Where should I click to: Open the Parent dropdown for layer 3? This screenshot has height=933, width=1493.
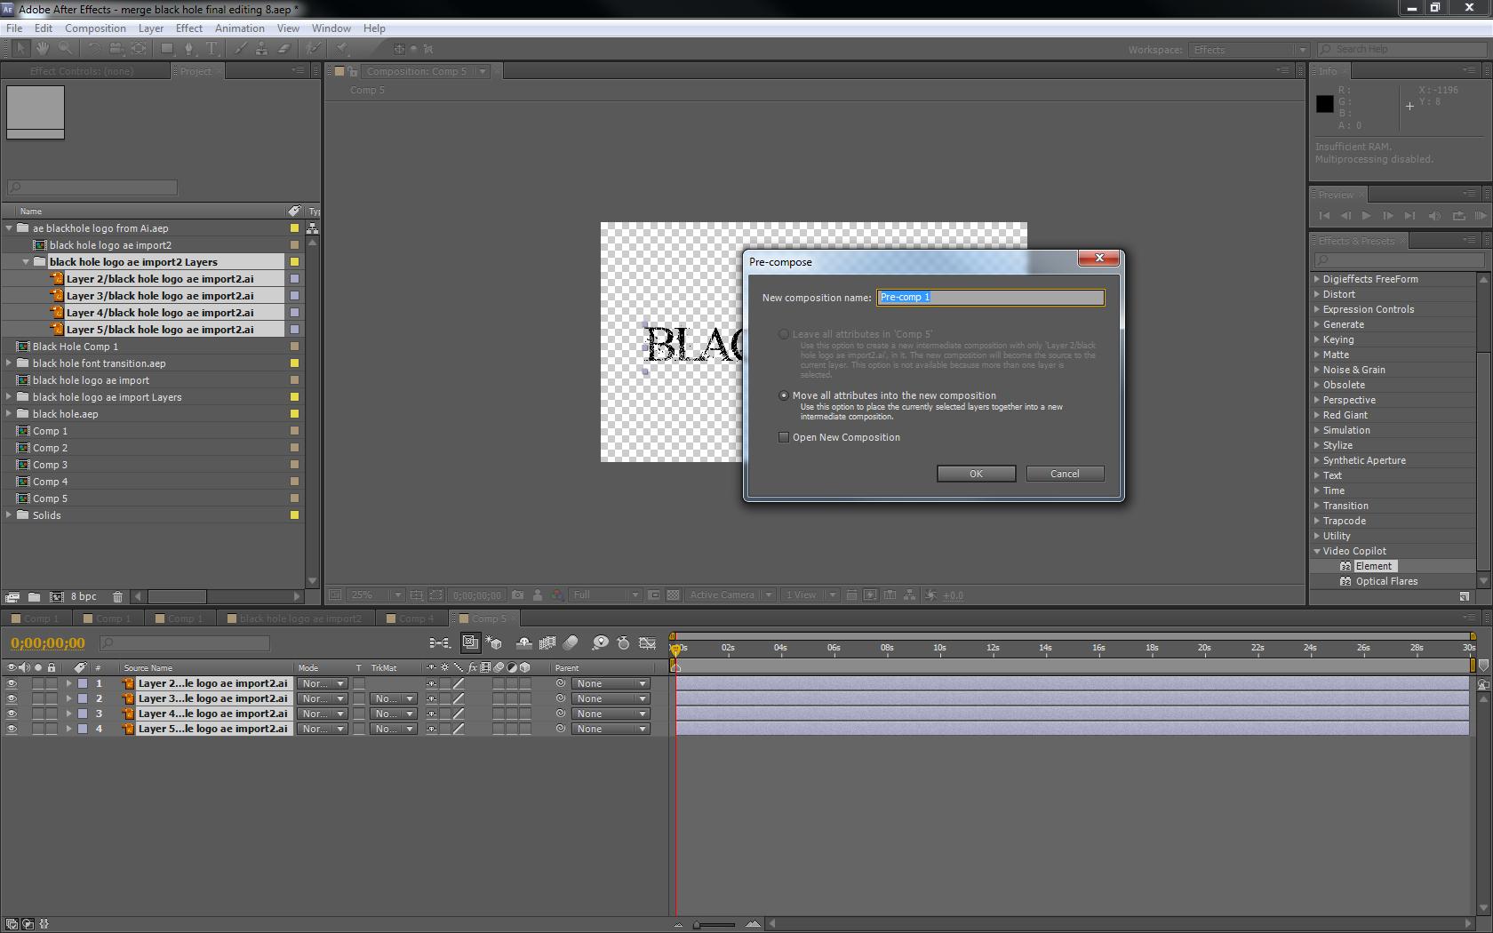point(611,714)
